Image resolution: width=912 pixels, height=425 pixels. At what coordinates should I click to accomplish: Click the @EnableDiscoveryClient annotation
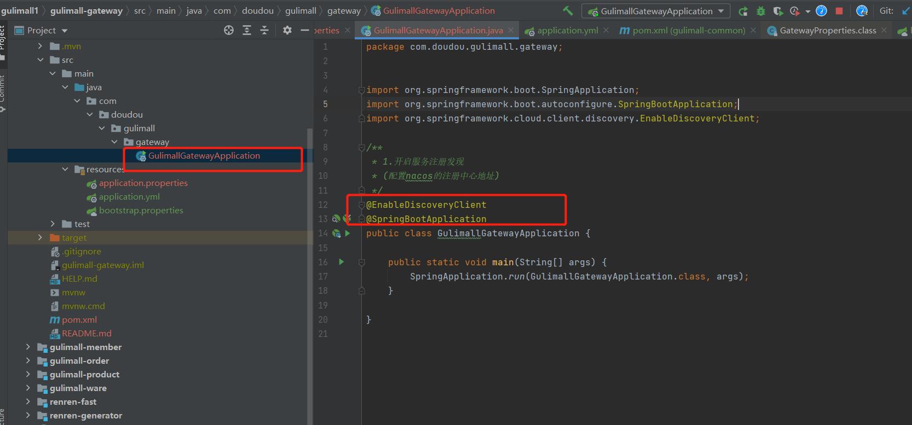click(426, 205)
